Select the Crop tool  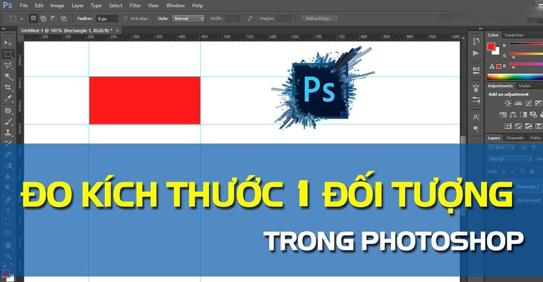click(8, 87)
